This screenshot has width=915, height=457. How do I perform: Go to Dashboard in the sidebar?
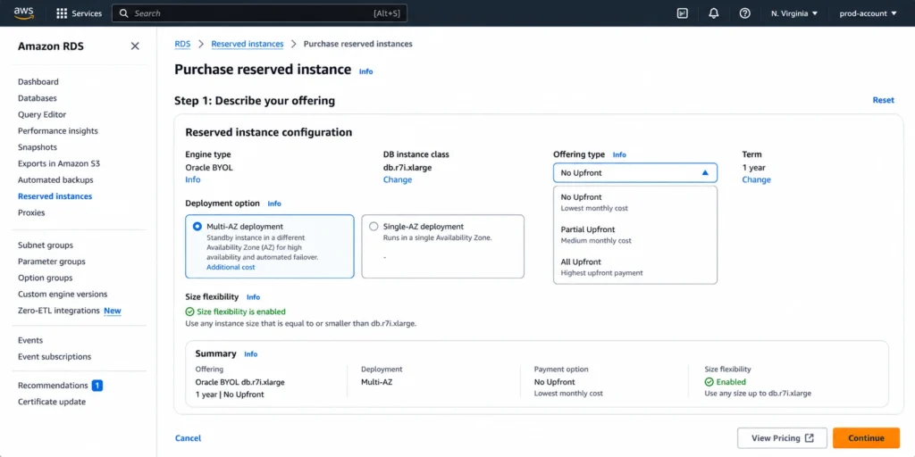click(x=38, y=82)
